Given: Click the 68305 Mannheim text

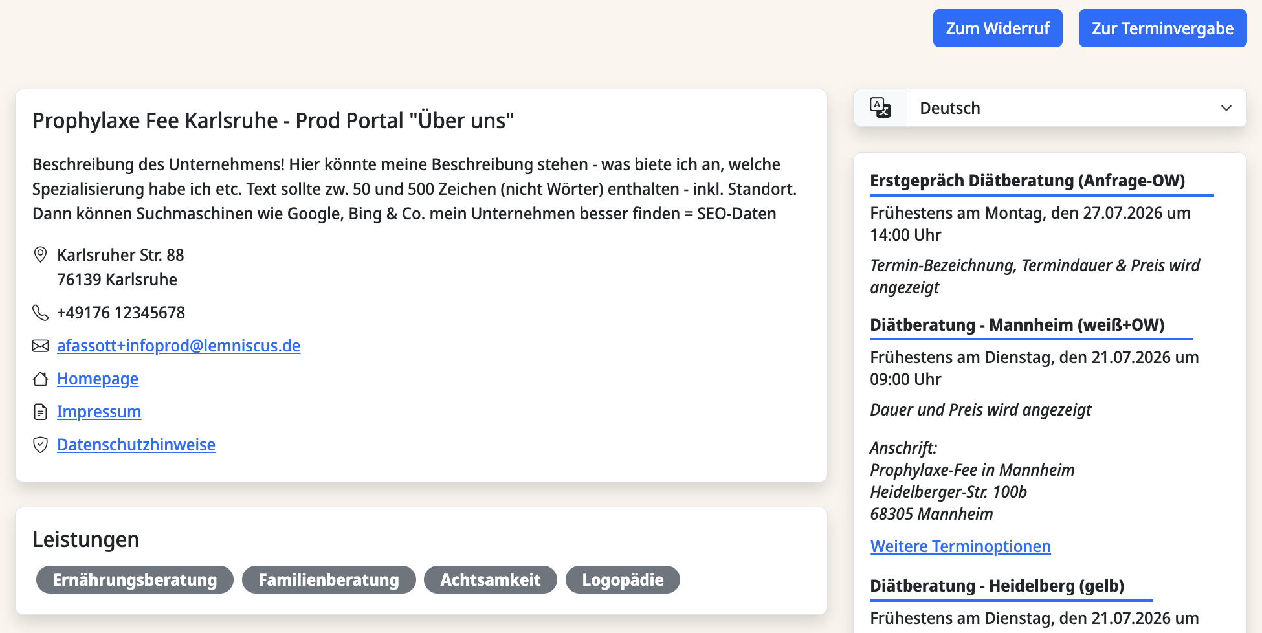Looking at the screenshot, I should pos(931,514).
